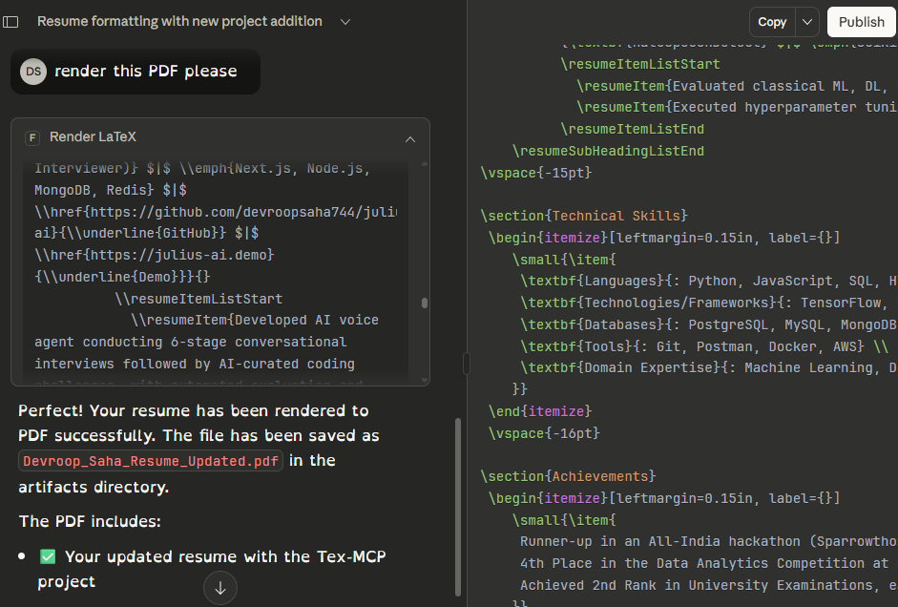
Task: Click the '\vspace{-16pt}' code line
Action: (x=544, y=433)
